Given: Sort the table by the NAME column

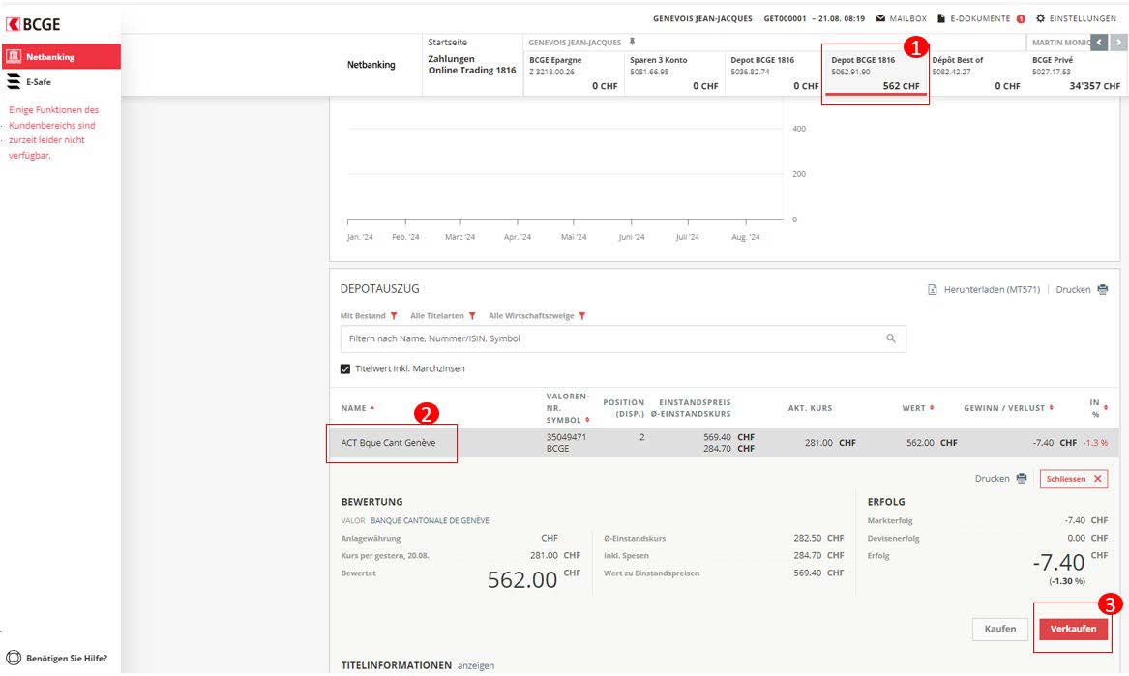Looking at the screenshot, I should [x=358, y=408].
